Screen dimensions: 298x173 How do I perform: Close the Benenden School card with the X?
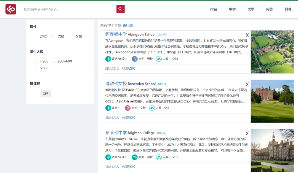[x=247, y=84]
